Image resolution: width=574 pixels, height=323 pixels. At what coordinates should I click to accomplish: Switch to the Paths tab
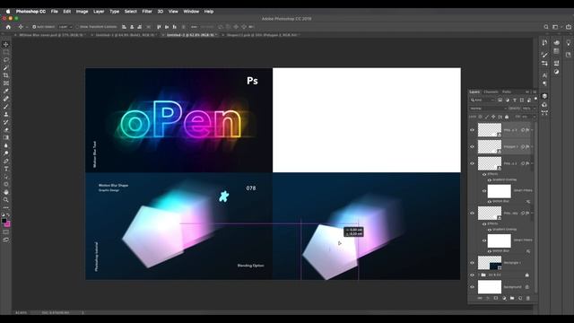(x=507, y=92)
